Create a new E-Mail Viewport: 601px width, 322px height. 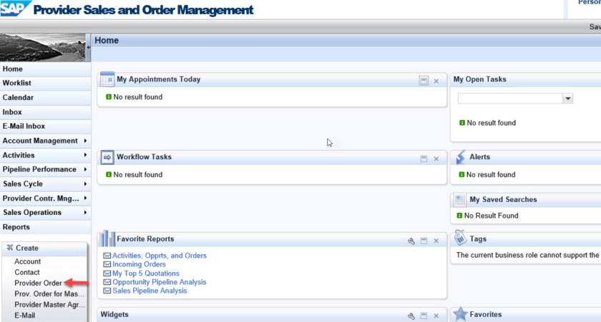tap(24, 316)
